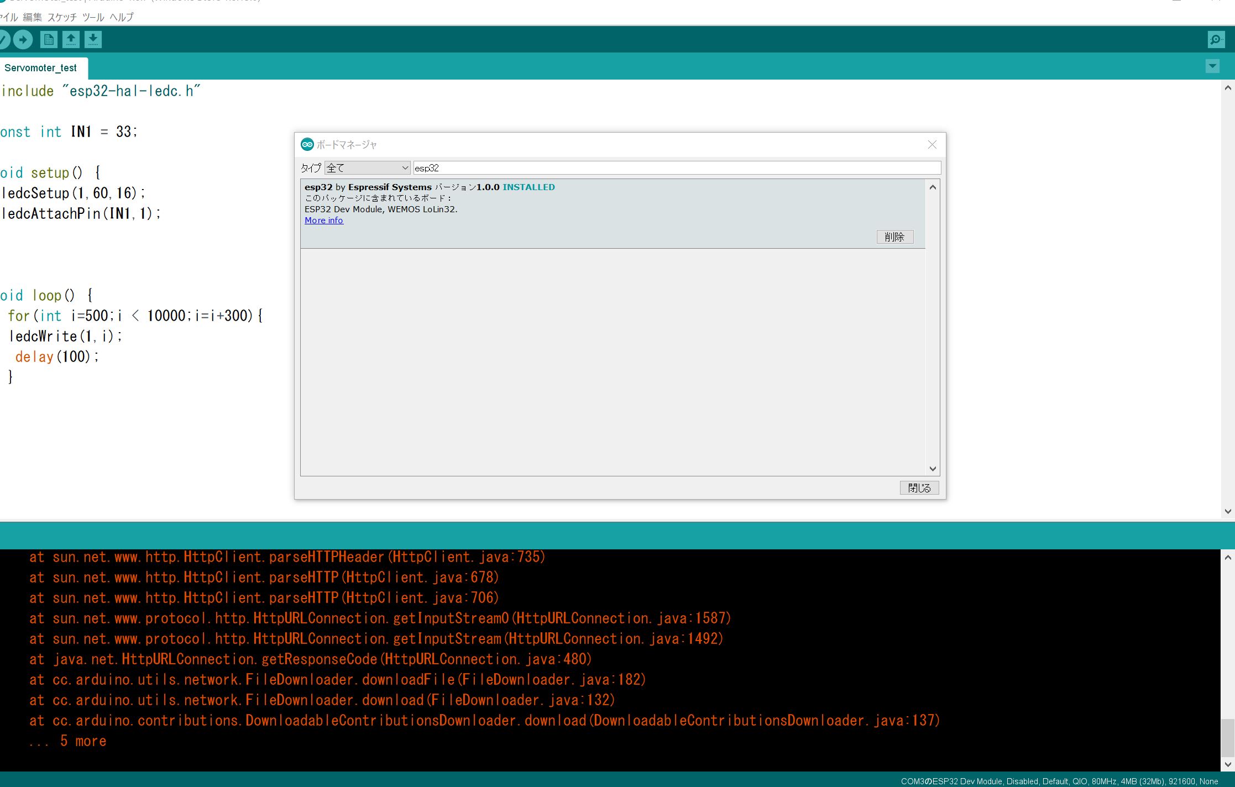Open the sketch tab options dropdown arrow

coord(1212,66)
